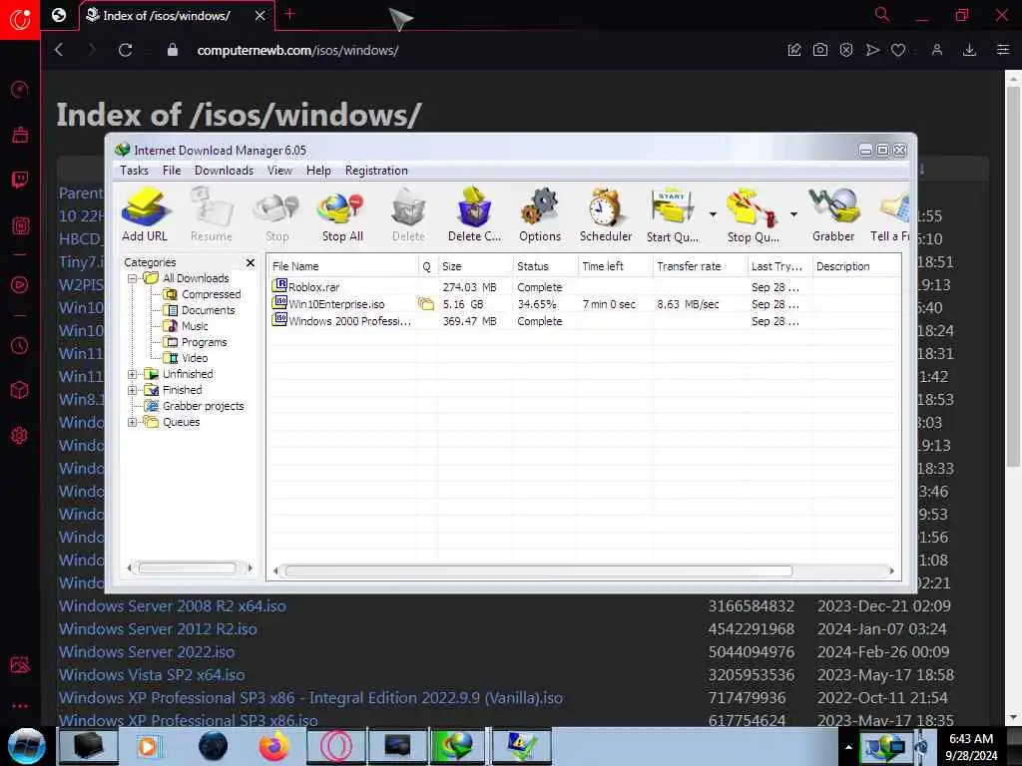1022x766 pixels.
Task: Click the Categories panel horizontal scrollbar
Action: [187, 568]
